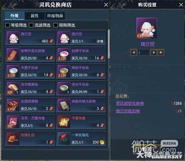The width and height of the screenshot is (185, 161).
Task: Click the shop list vertical scrollbar
Action: [x=109, y=44]
